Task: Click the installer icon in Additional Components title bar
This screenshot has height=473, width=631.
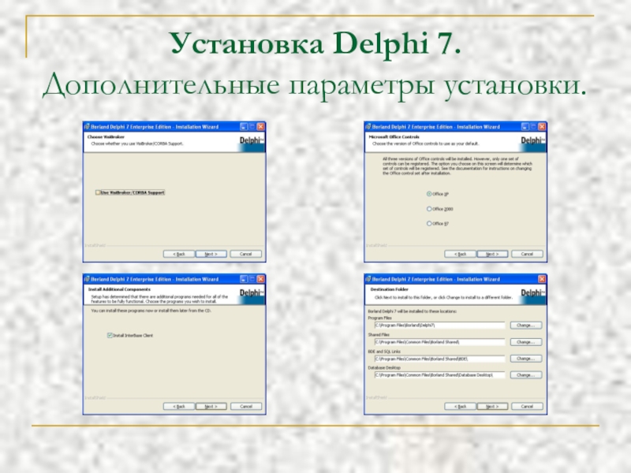Action: coord(87,279)
